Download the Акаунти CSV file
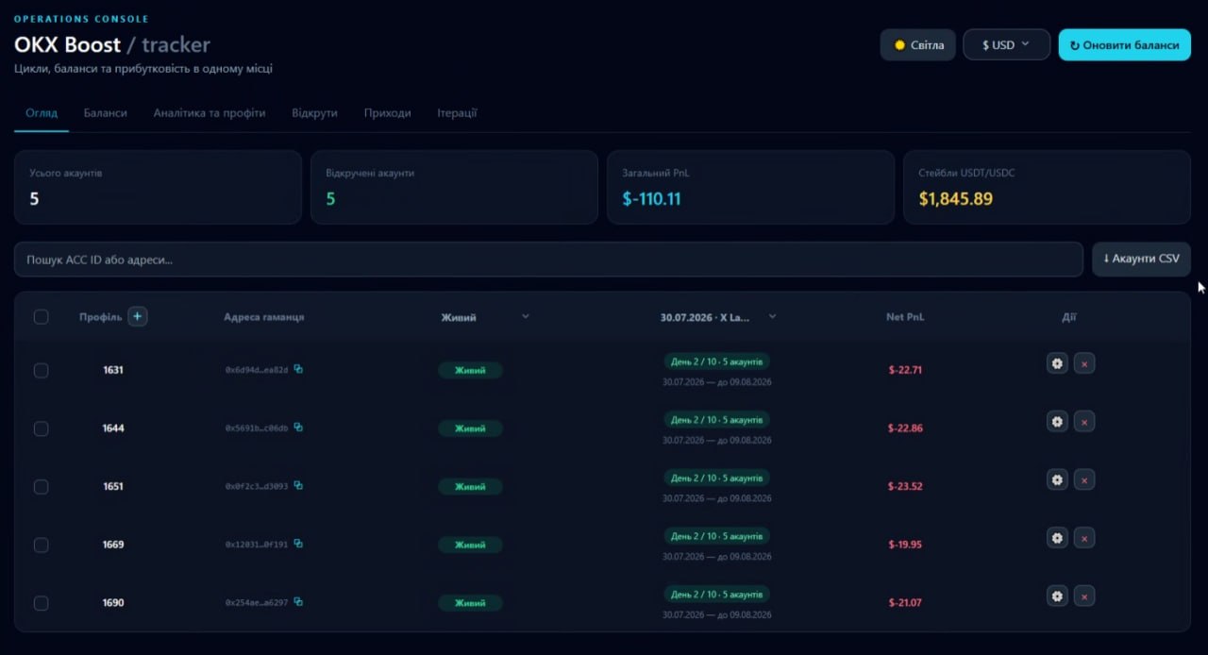 1141,259
